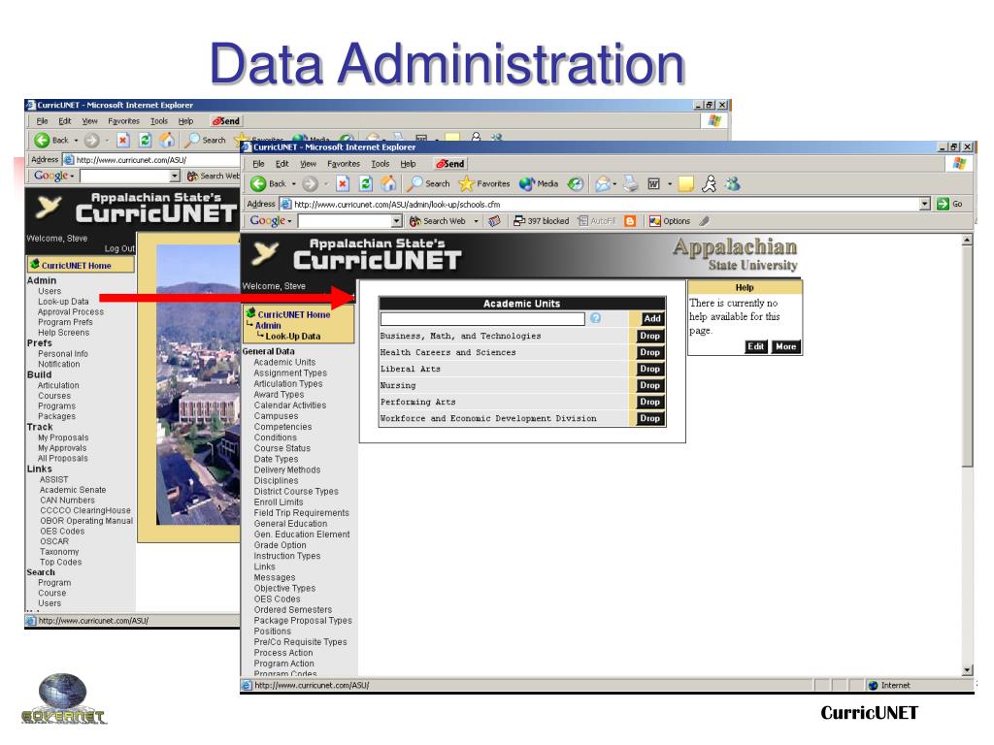Click Back in the front browser window
The image size is (994, 745).
pyautogui.click(x=268, y=183)
